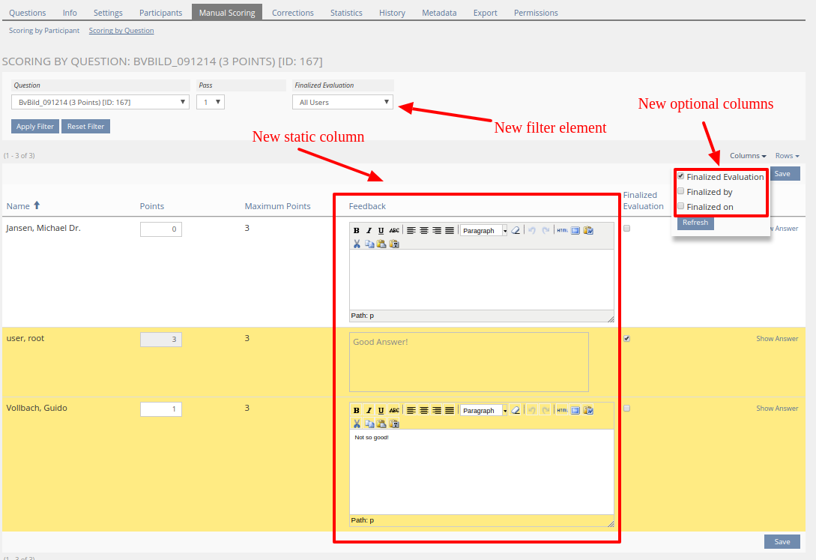This screenshot has height=560, width=816.
Task: Click the bottom Save button
Action: [782, 542]
